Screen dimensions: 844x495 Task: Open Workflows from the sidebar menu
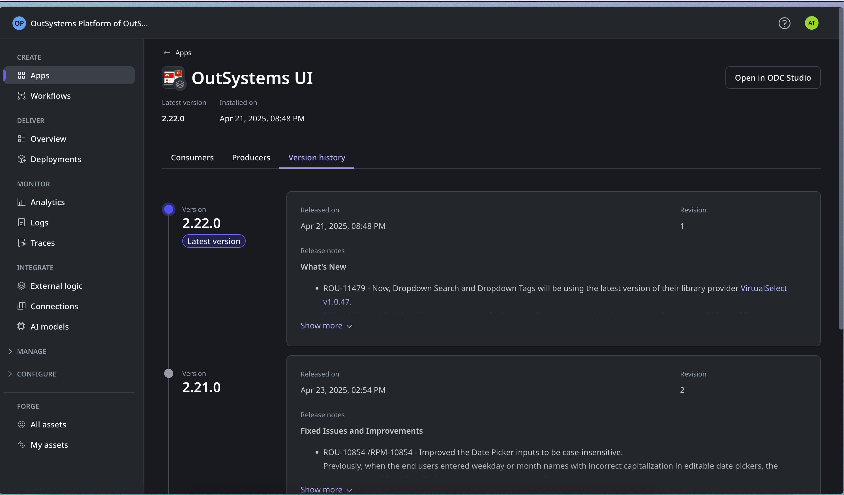tap(69, 96)
